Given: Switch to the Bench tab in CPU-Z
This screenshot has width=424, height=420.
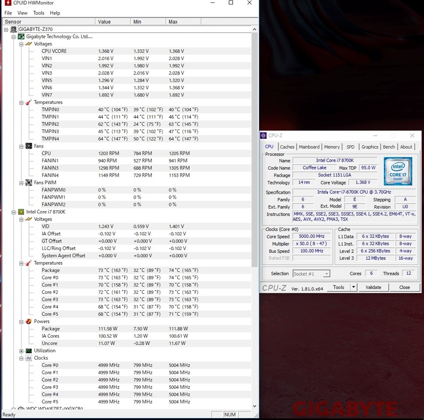Looking at the screenshot, I should (x=389, y=147).
